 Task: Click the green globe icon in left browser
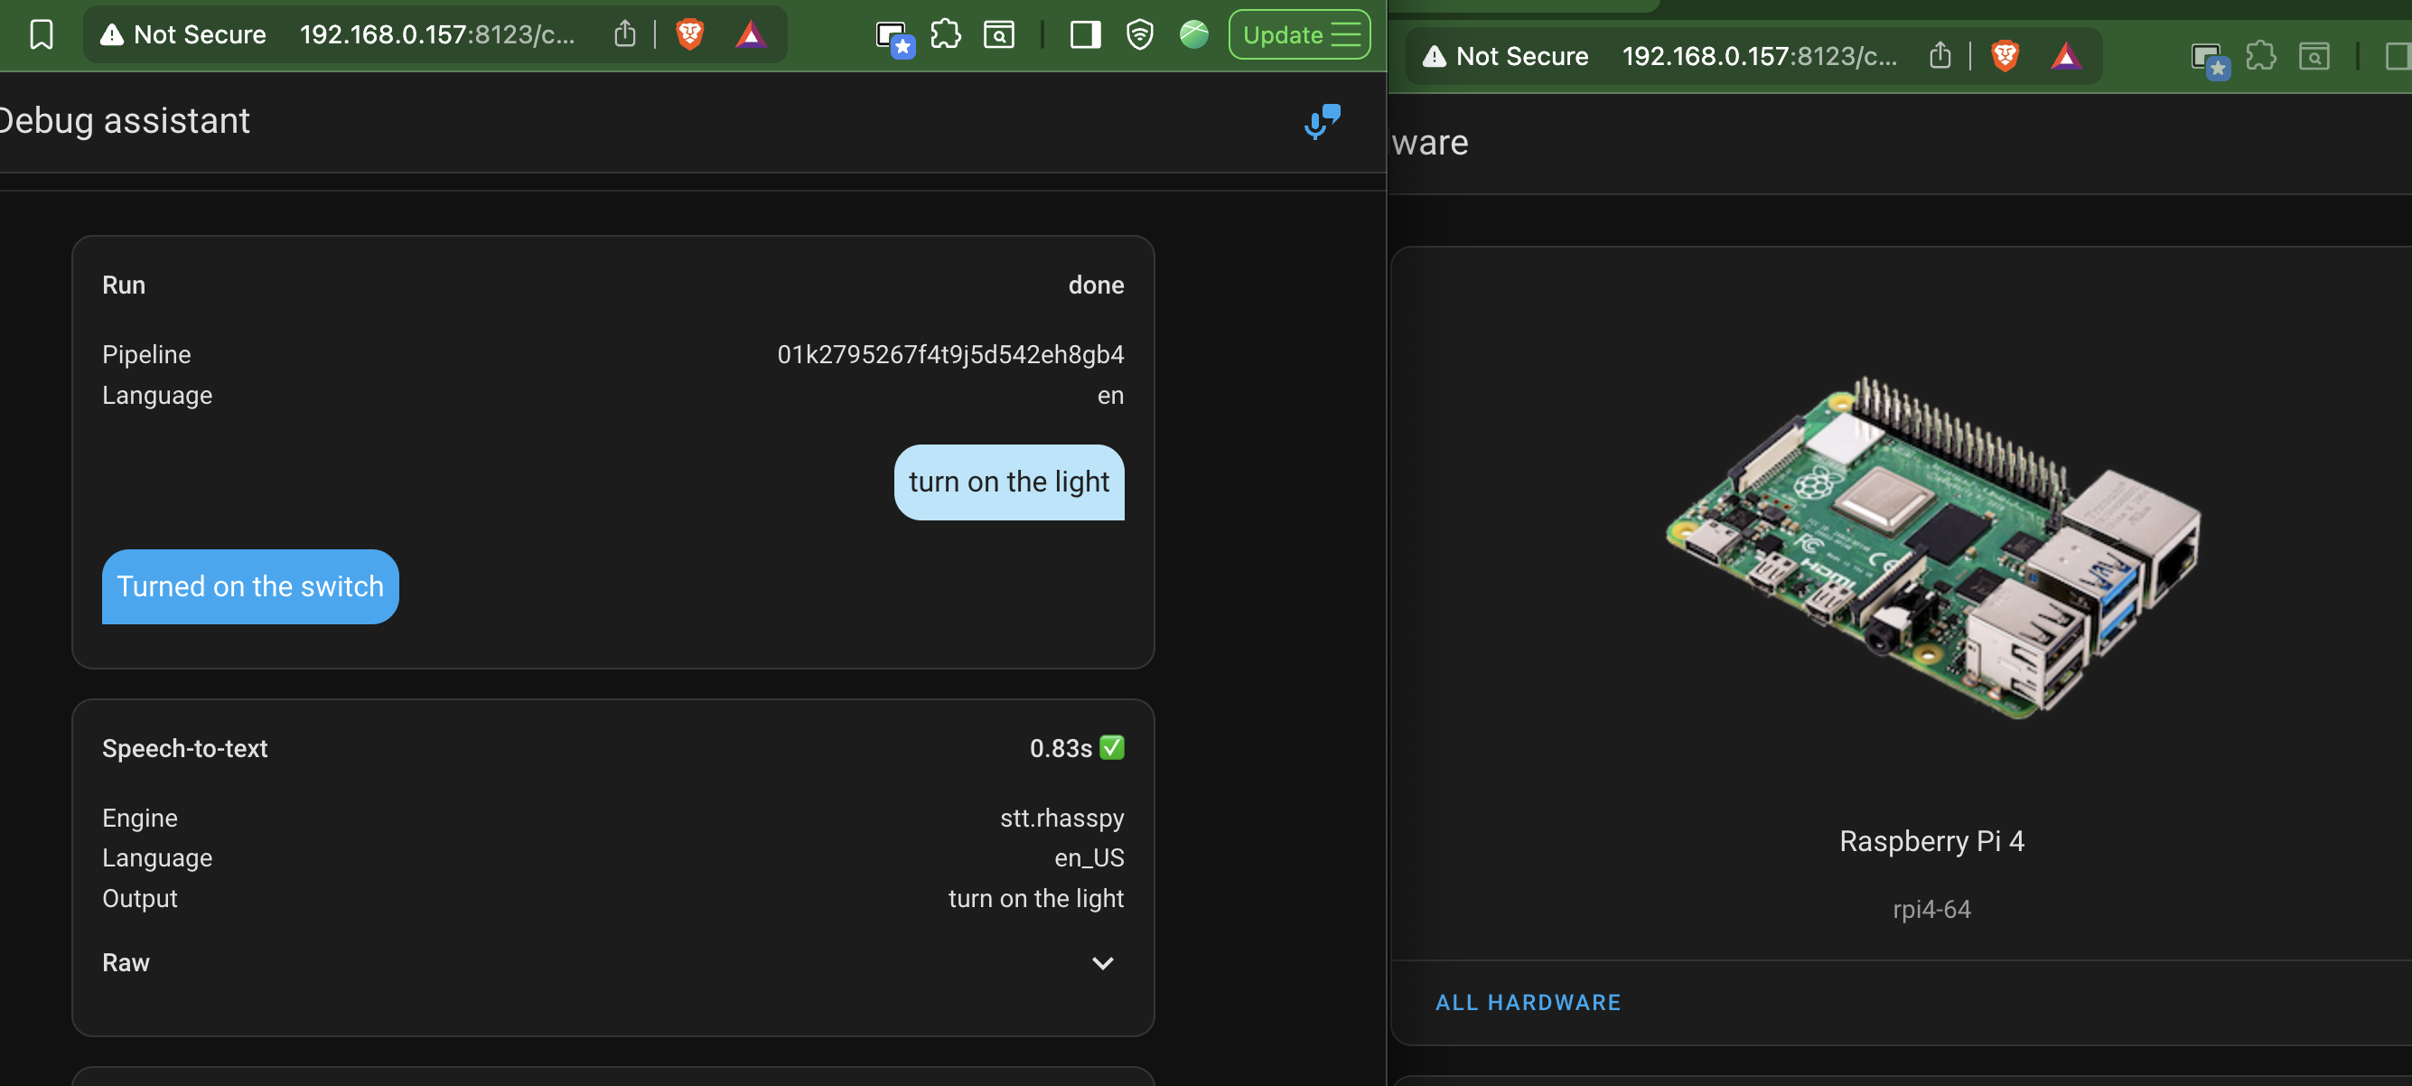tap(1194, 34)
